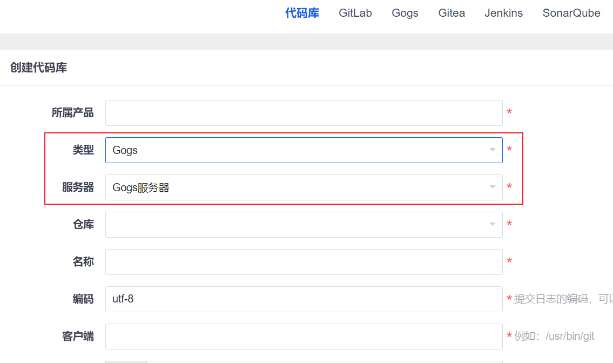Click the 服务器 label
The image size is (613, 363).
78,187
